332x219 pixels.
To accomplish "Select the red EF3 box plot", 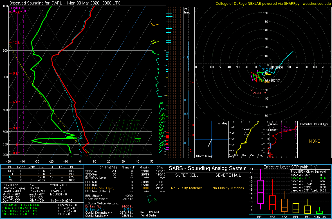I will click(273, 197).
